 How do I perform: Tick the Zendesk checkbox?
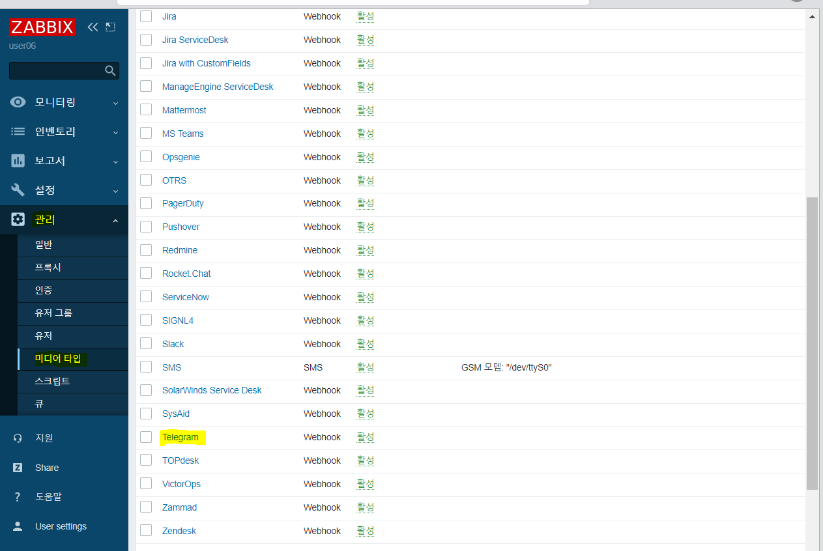point(146,530)
